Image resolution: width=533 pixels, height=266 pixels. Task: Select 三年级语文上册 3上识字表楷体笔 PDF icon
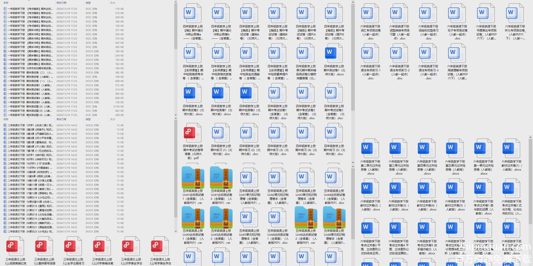point(102,246)
